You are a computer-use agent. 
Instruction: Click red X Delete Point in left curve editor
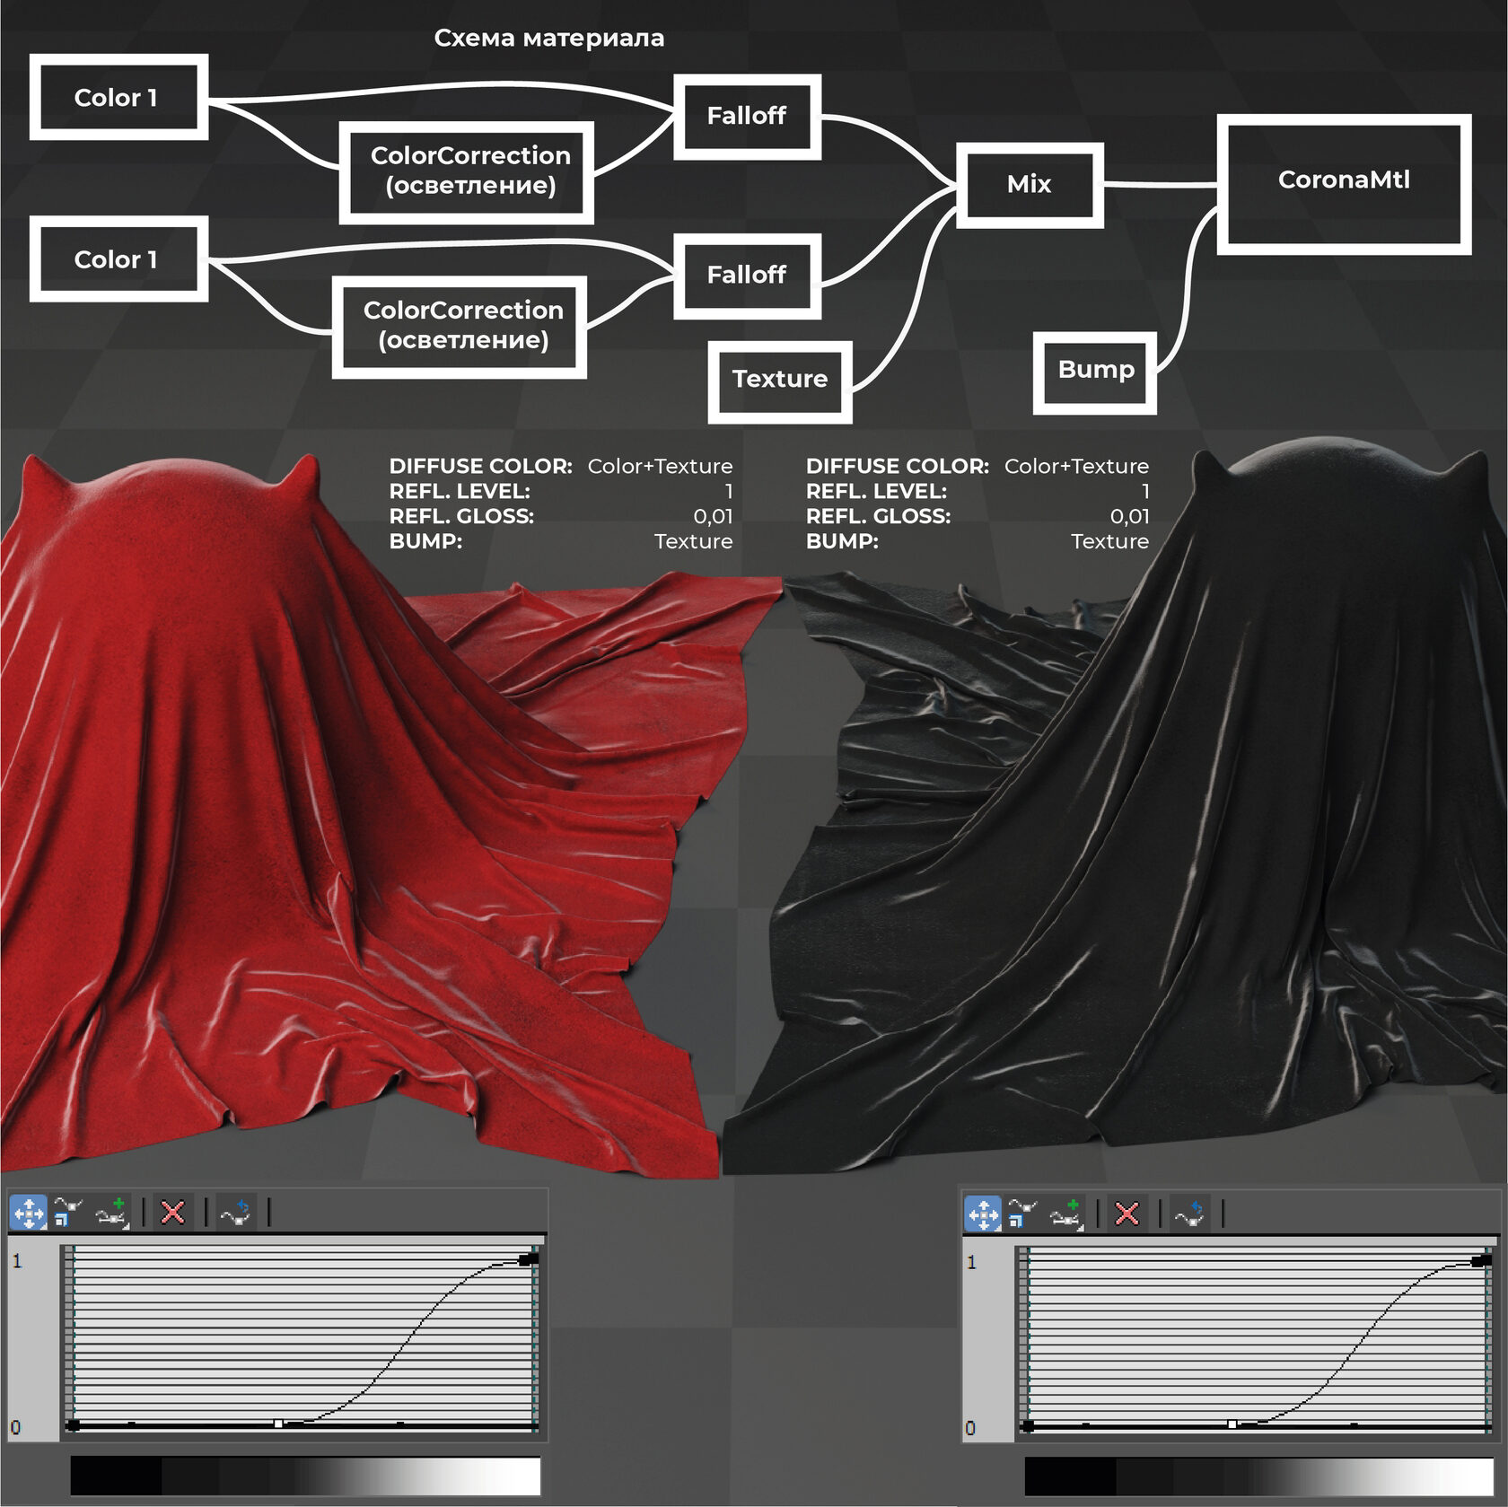tap(172, 1213)
